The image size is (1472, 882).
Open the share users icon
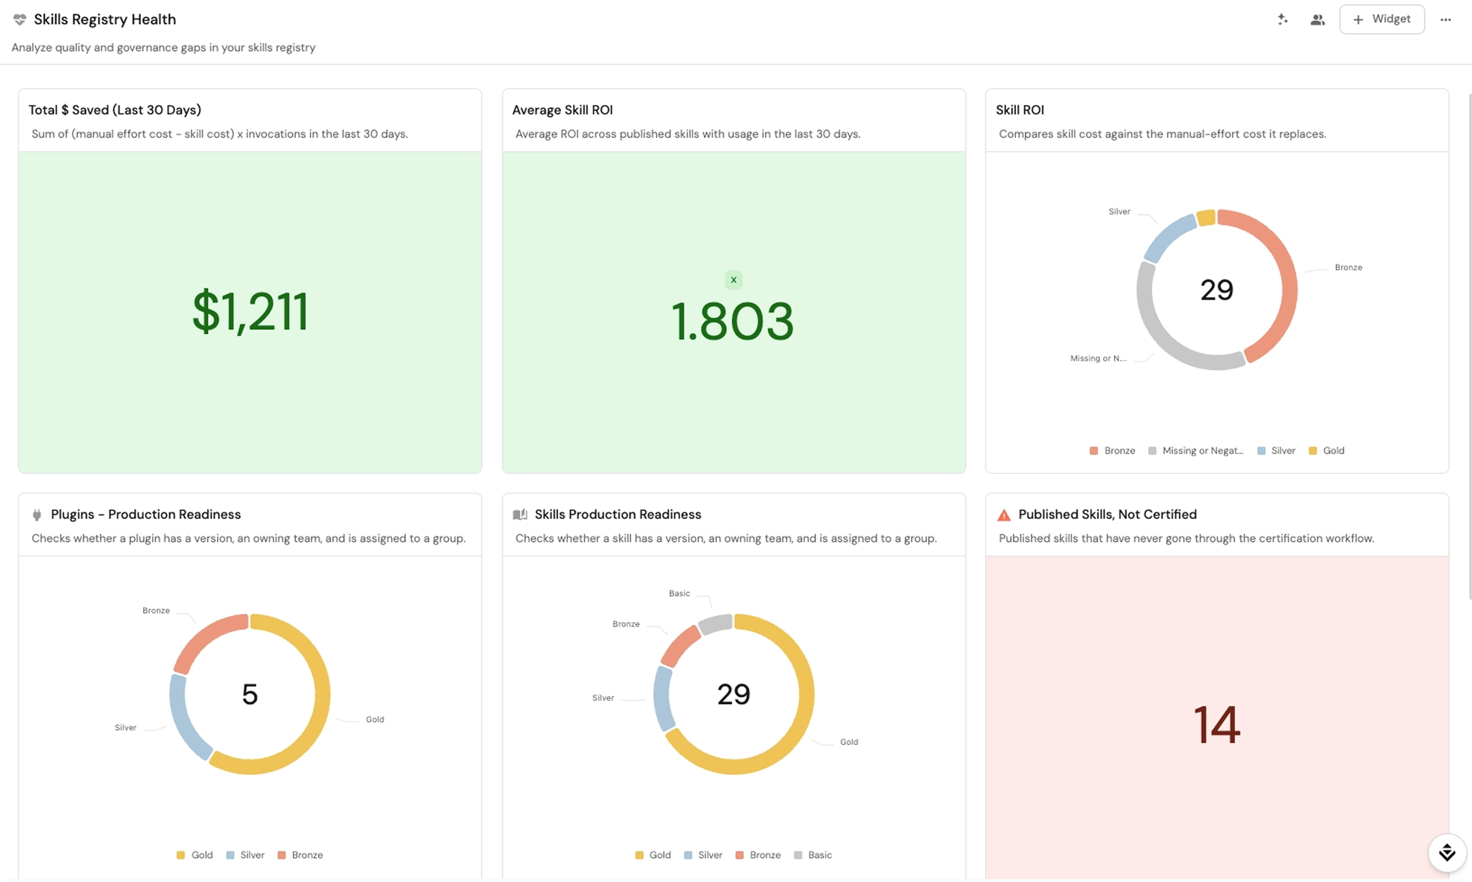1317,19
